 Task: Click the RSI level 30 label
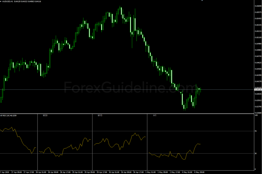[x=256, y=154]
